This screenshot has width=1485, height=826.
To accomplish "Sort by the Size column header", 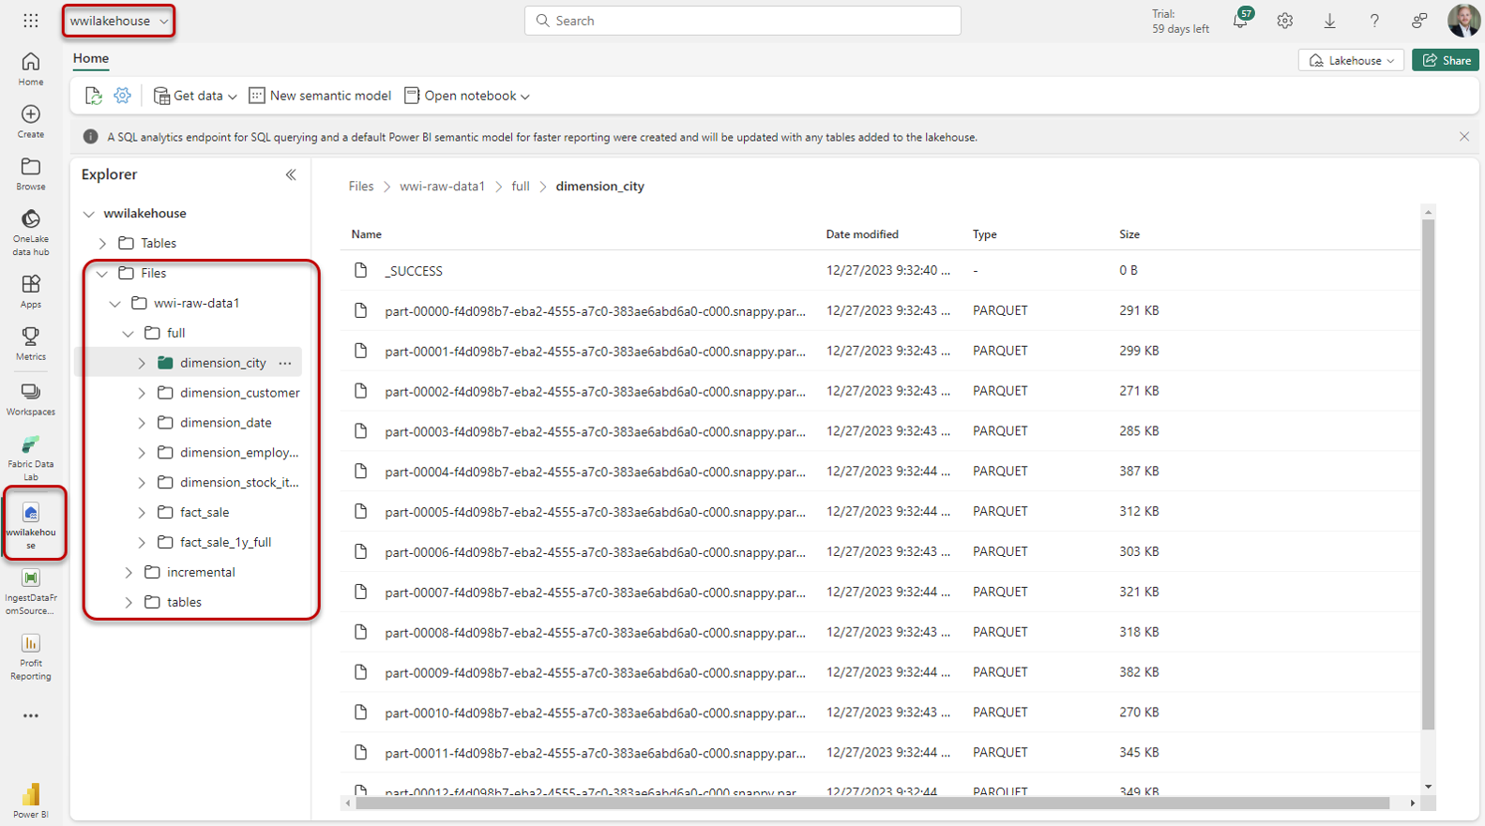I will click(x=1129, y=234).
